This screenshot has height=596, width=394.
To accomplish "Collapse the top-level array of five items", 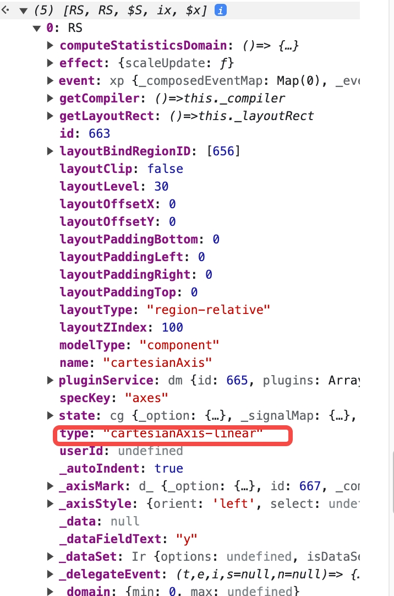I will click(x=24, y=10).
